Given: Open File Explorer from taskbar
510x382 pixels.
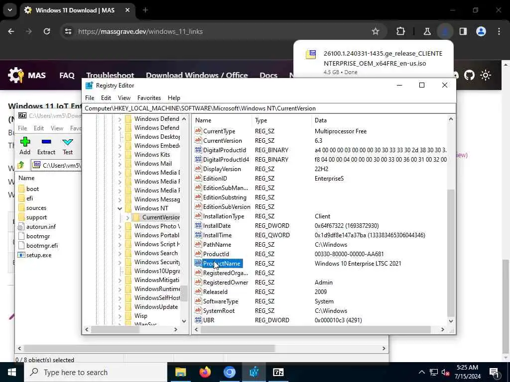Looking at the screenshot, I should tap(180, 372).
